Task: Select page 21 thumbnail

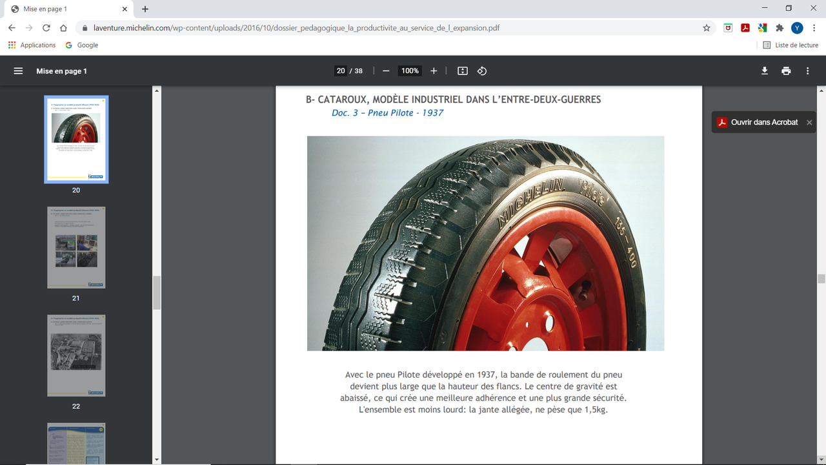Action: pyautogui.click(x=76, y=247)
